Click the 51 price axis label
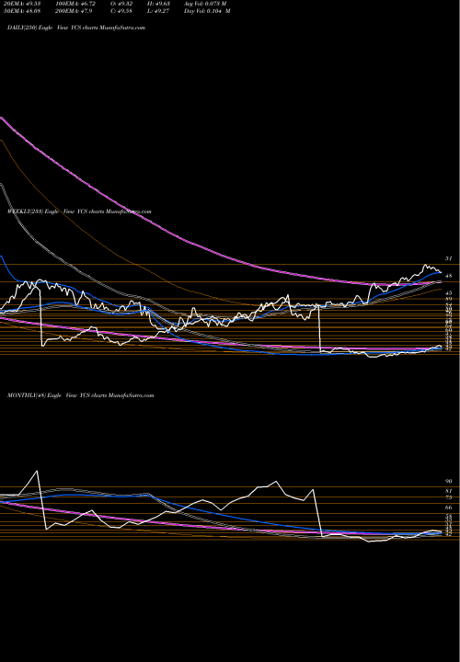Screen dimensions: 460x662 tap(449, 258)
